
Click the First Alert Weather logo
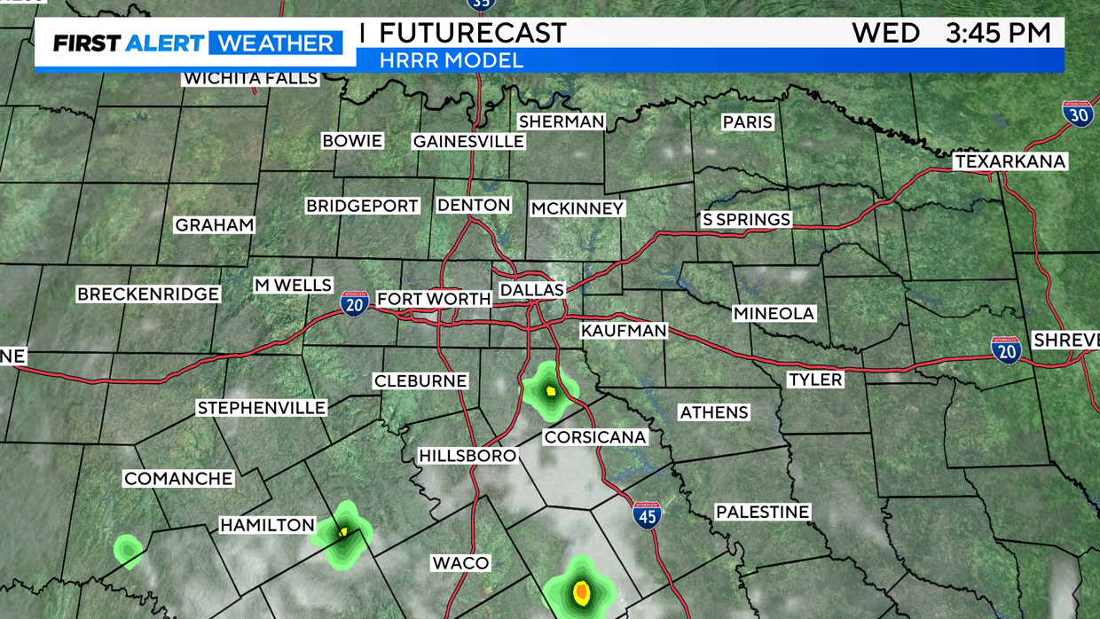(195, 43)
